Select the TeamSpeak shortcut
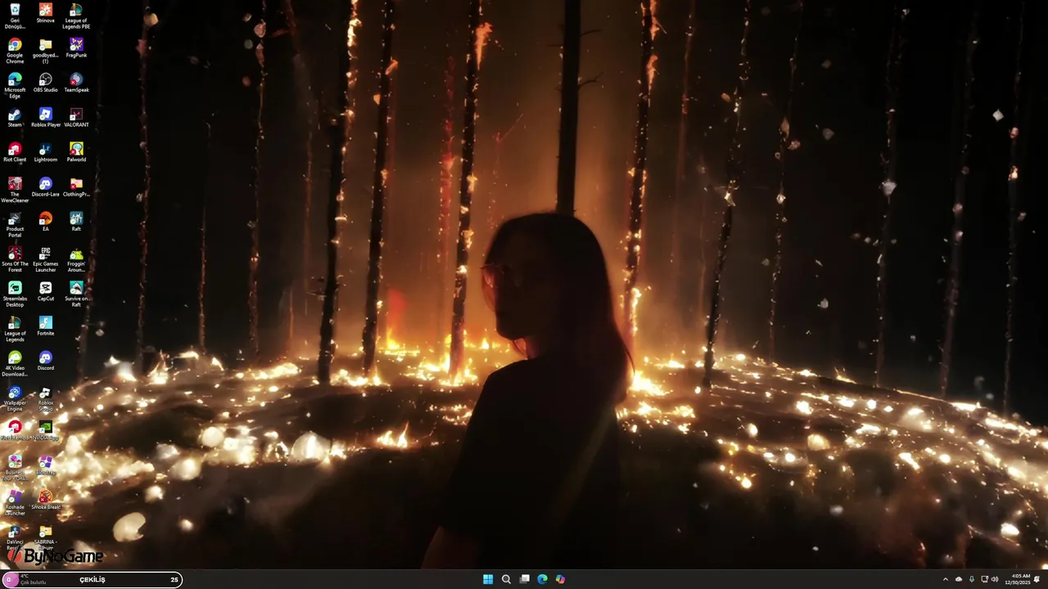 click(76, 83)
